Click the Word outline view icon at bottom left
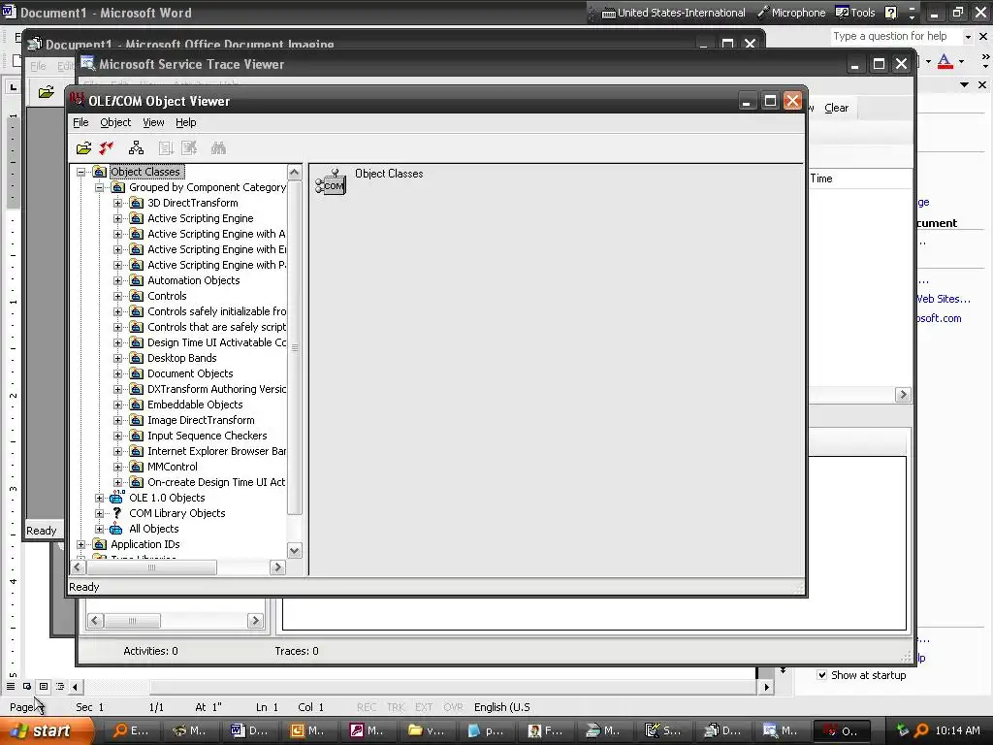The image size is (993, 745). (60, 686)
